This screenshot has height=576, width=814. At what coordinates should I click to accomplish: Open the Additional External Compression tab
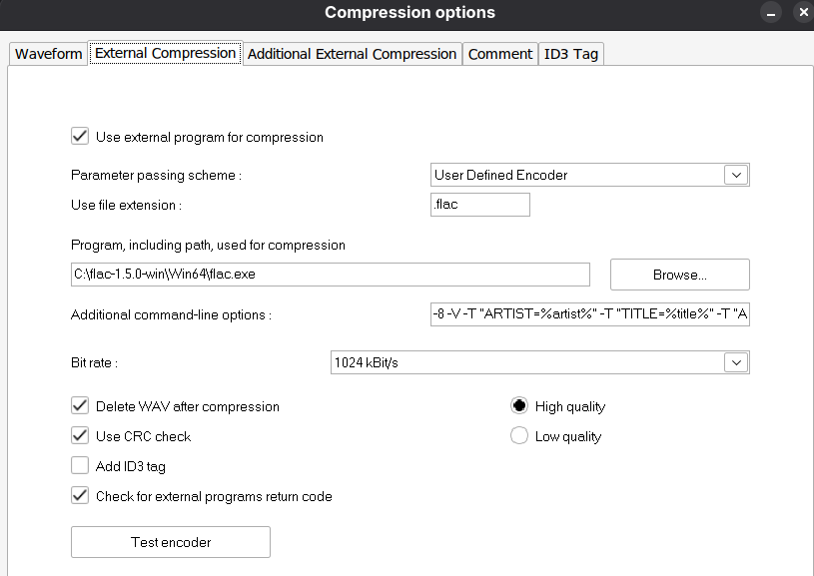(x=352, y=54)
